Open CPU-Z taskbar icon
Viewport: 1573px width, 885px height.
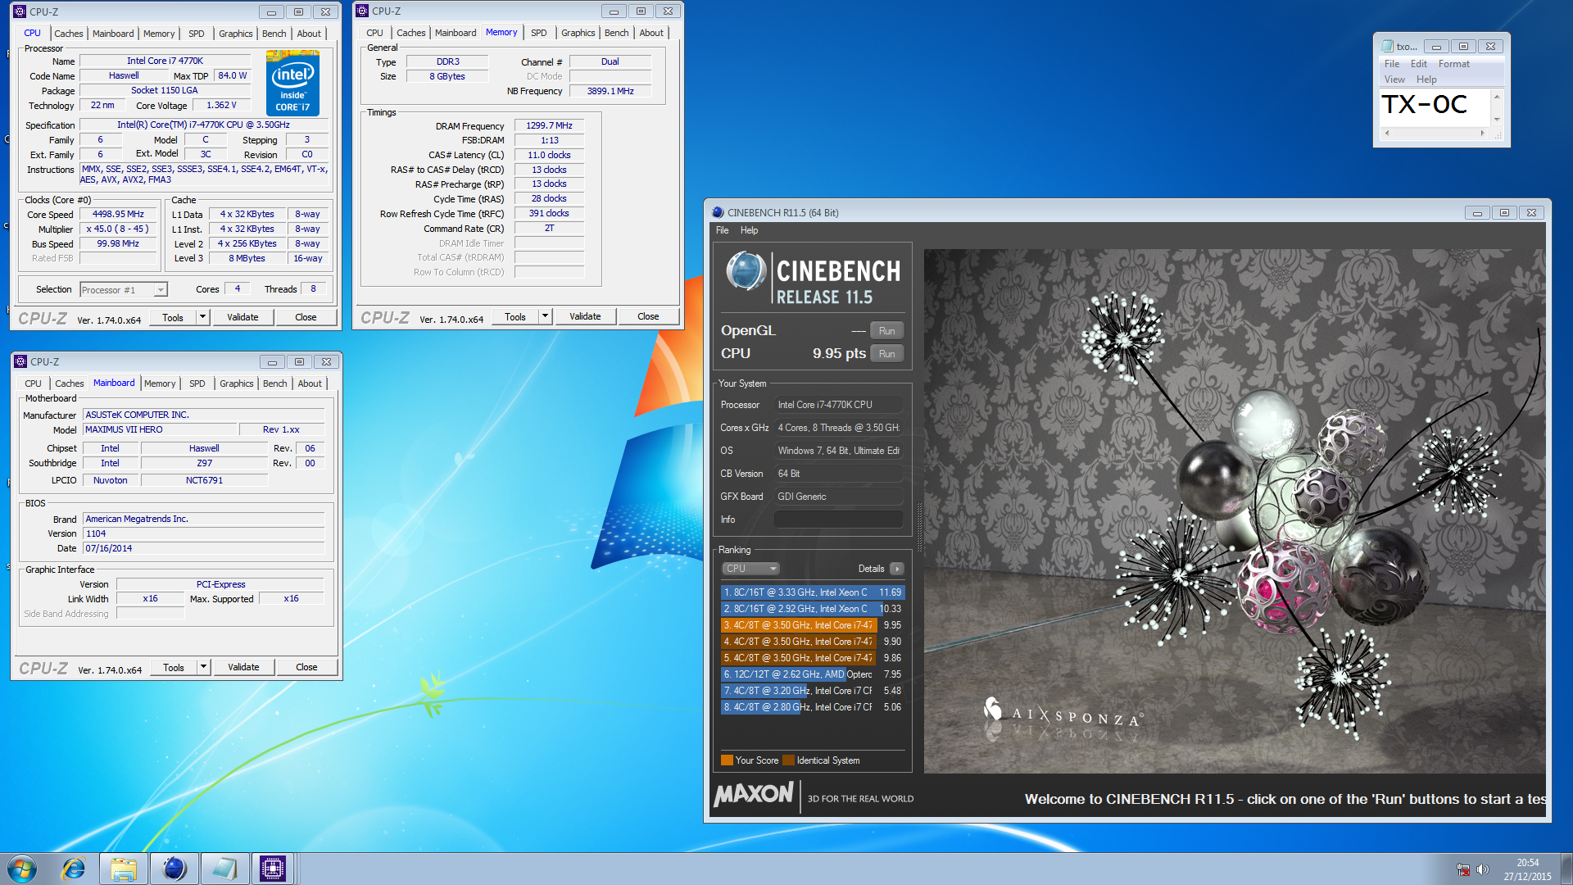(x=273, y=869)
